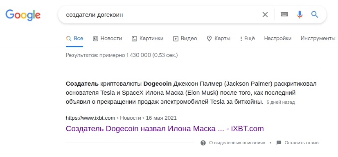Click the Google logo
The width and height of the screenshot is (338, 157).
pyautogui.click(x=23, y=15)
